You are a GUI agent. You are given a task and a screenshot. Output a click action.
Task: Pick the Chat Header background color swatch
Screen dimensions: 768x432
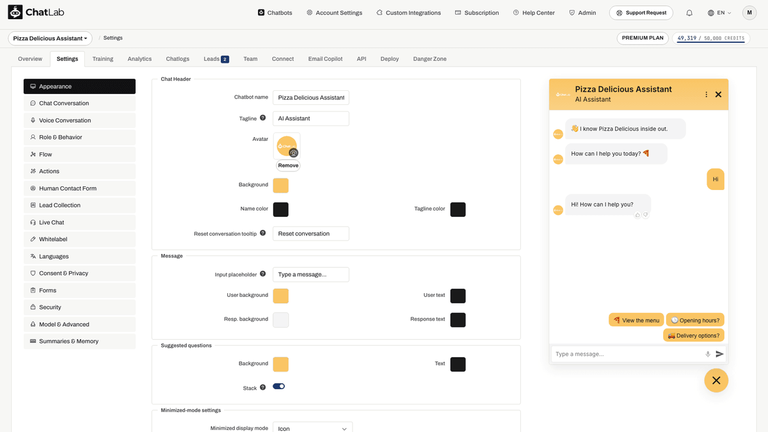281,186
